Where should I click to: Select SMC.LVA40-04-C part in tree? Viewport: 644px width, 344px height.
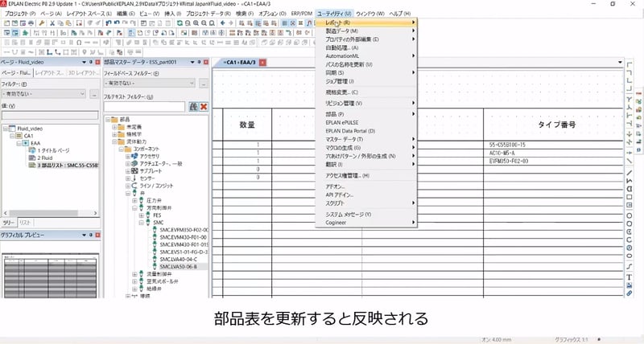pos(178,259)
